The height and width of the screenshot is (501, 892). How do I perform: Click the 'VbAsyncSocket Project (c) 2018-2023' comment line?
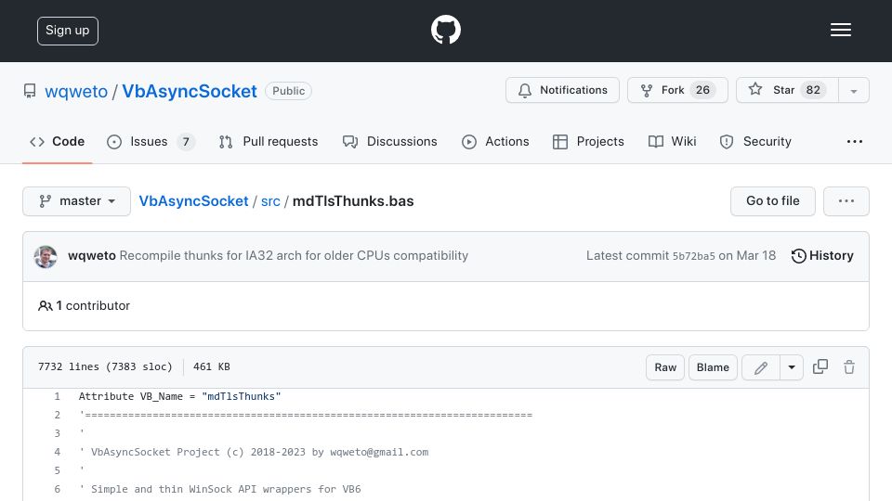point(254,452)
